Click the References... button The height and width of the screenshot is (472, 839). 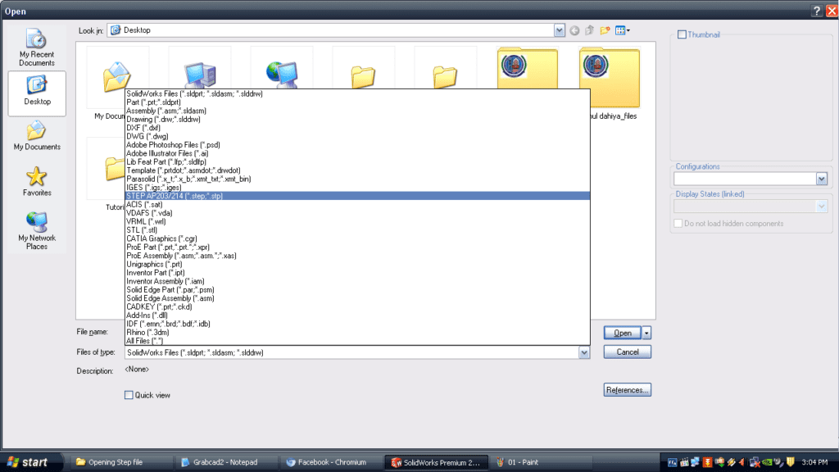click(627, 390)
